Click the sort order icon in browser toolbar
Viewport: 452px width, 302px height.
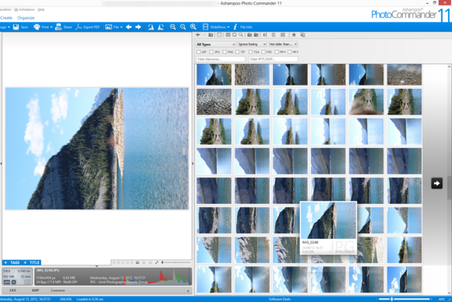point(265,35)
